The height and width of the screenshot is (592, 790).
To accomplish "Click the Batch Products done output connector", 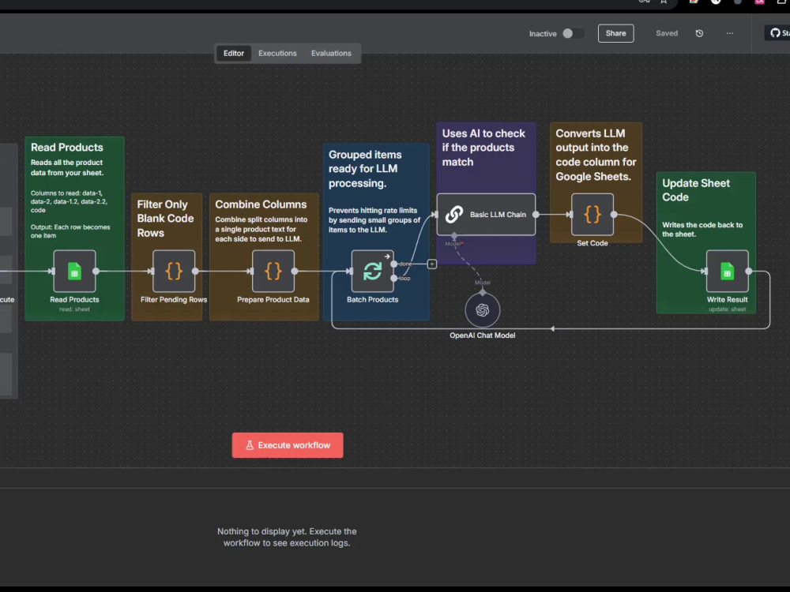I will 394,264.
